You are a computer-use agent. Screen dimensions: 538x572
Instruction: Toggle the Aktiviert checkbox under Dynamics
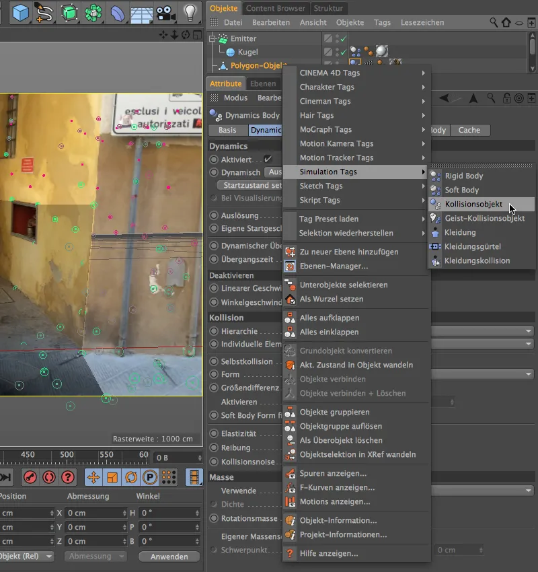pyautogui.click(x=268, y=159)
